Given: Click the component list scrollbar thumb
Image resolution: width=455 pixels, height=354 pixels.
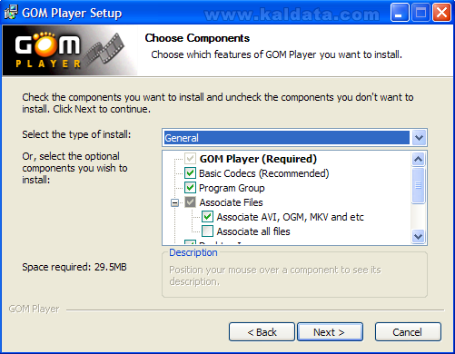Looking at the screenshot, I should click(419, 185).
